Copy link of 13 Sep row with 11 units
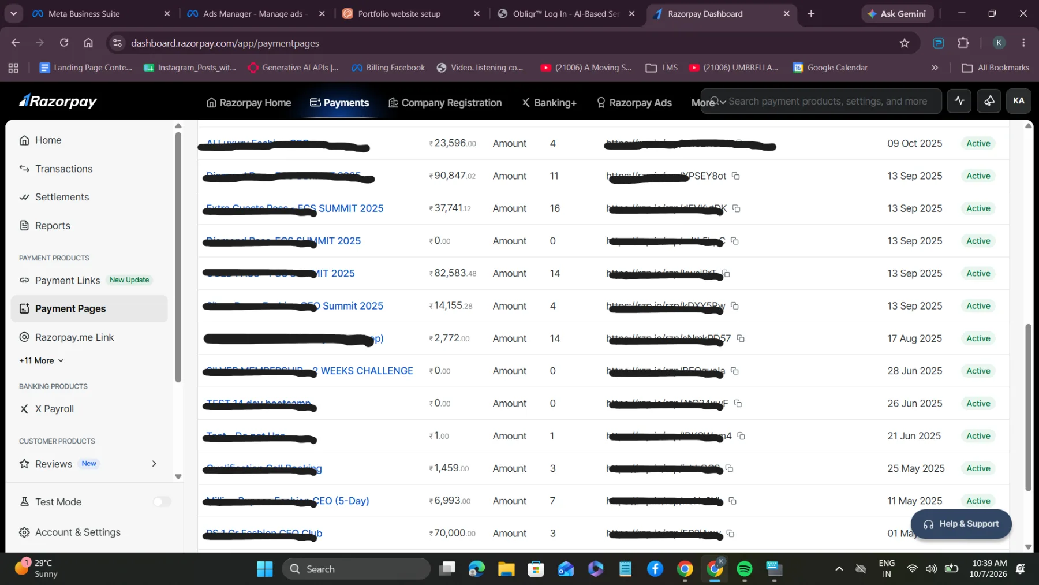The image size is (1039, 585). (x=736, y=176)
